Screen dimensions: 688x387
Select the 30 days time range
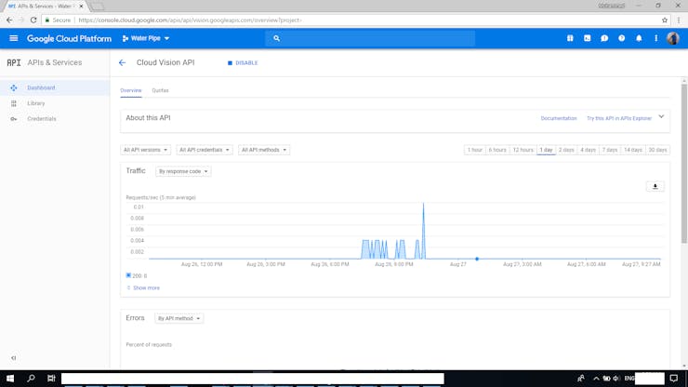pos(657,150)
